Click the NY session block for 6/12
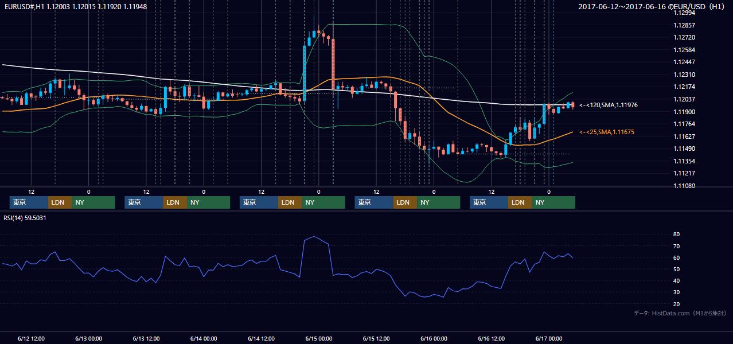 93,202
